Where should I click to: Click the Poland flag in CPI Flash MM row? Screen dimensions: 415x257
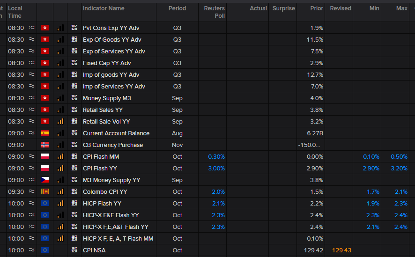[45, 157]
